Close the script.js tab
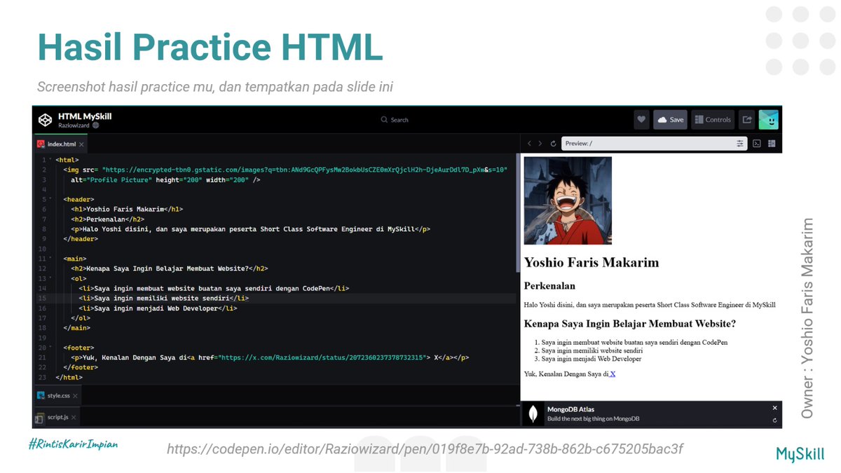The image size is (841, 473). tap(73, 417)
